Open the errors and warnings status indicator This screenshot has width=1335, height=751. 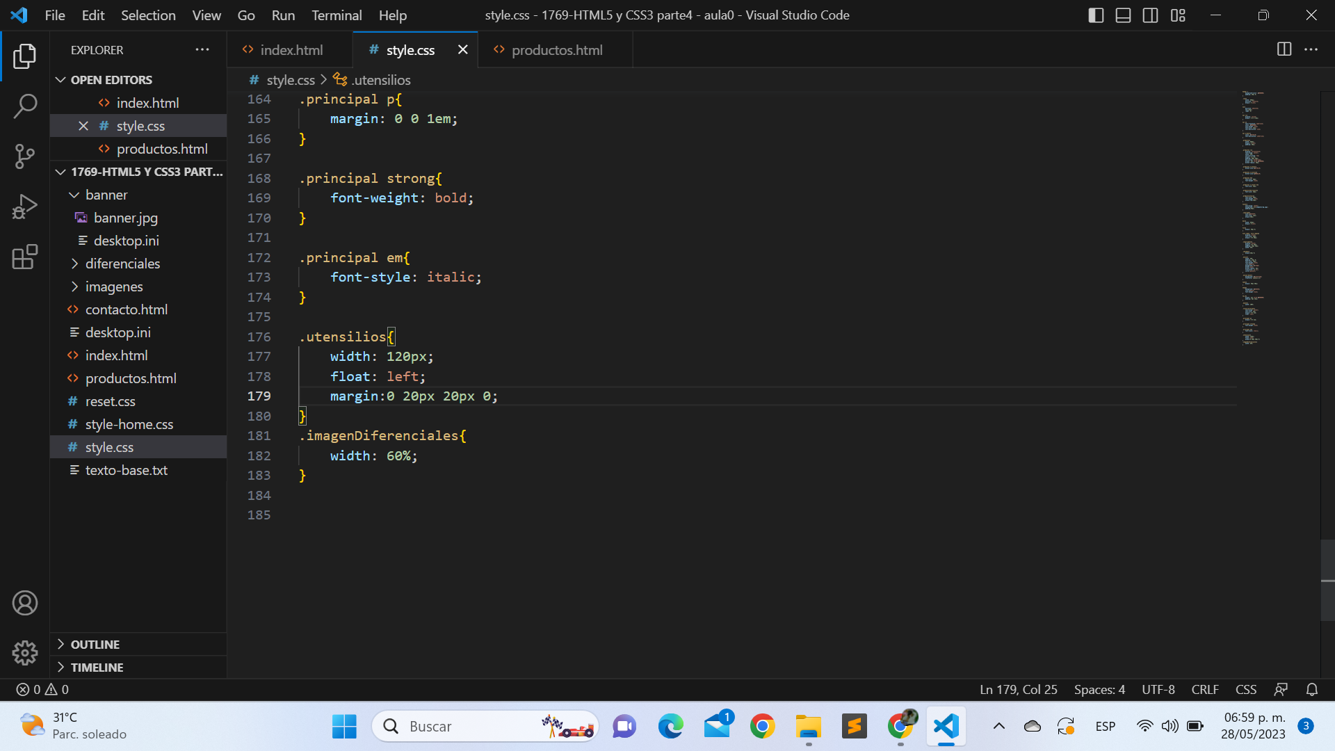tap(42, 689)
